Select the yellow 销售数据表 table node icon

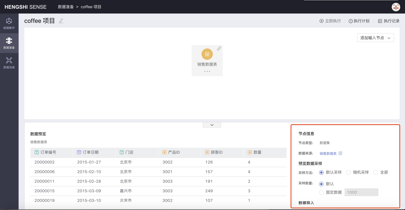coord(207,54)
